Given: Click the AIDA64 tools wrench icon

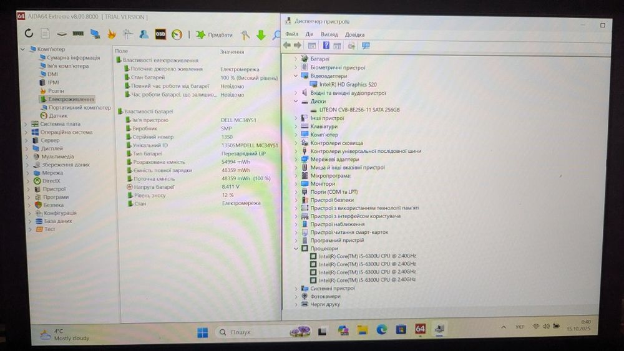Looking at the screenshot, I should [245, 35].
